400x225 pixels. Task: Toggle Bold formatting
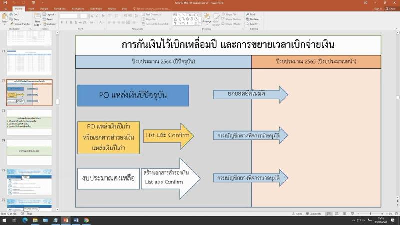[x=62, y=22]
